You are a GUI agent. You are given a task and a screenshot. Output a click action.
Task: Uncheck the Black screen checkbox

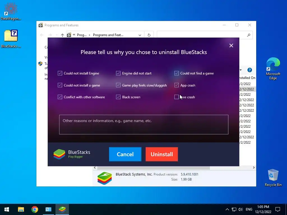pyautogui.click(x=118, y=97)
